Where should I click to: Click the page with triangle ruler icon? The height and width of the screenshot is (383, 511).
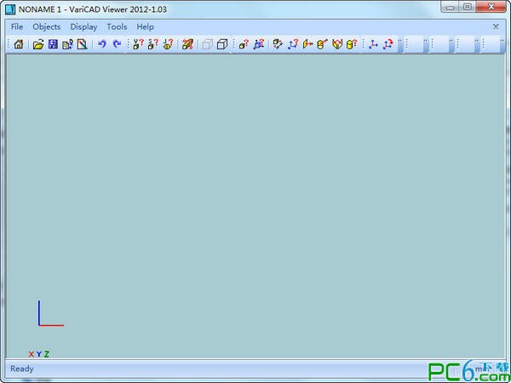82,44
